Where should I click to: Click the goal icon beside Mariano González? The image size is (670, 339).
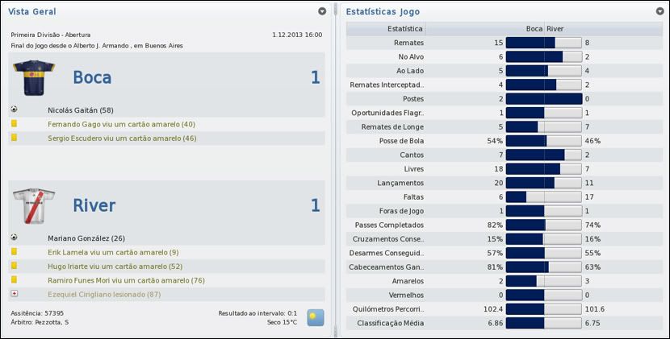coord(15,238)
